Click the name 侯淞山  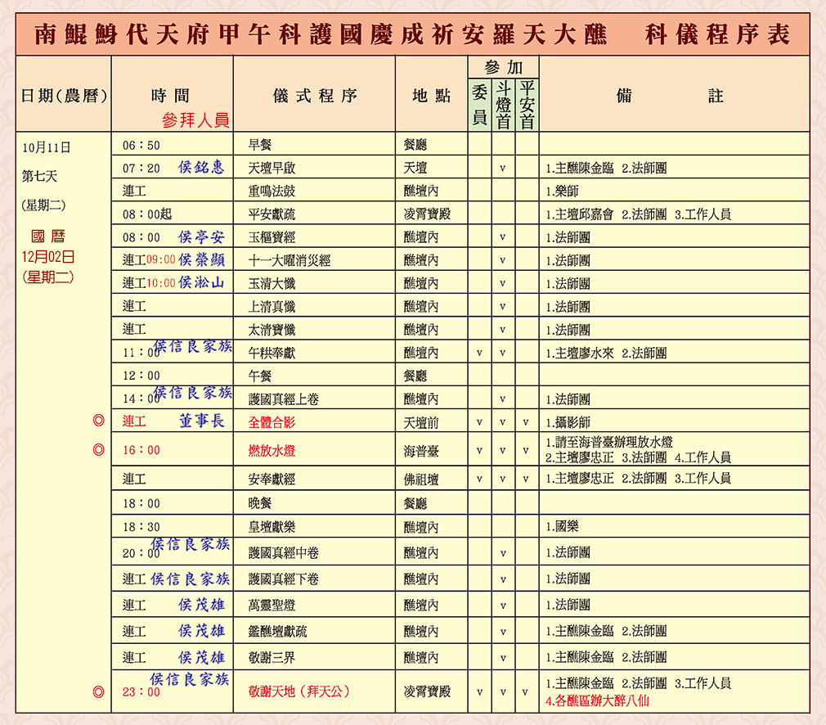point(201,282)
